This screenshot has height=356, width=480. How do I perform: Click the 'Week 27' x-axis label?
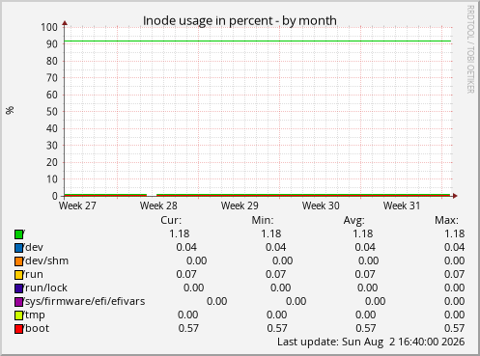pos(77,205)
